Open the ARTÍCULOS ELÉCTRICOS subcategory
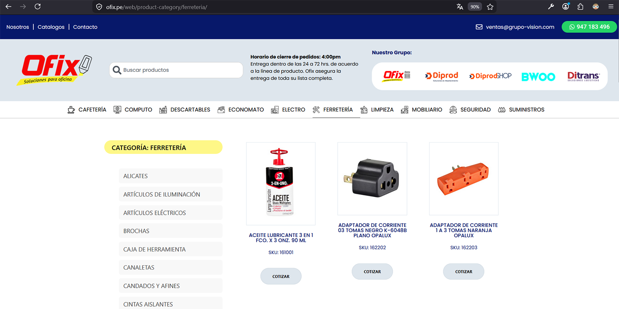The width and height of the screenshot is (619, 309). pyautogui.click(x=171, y=212)
